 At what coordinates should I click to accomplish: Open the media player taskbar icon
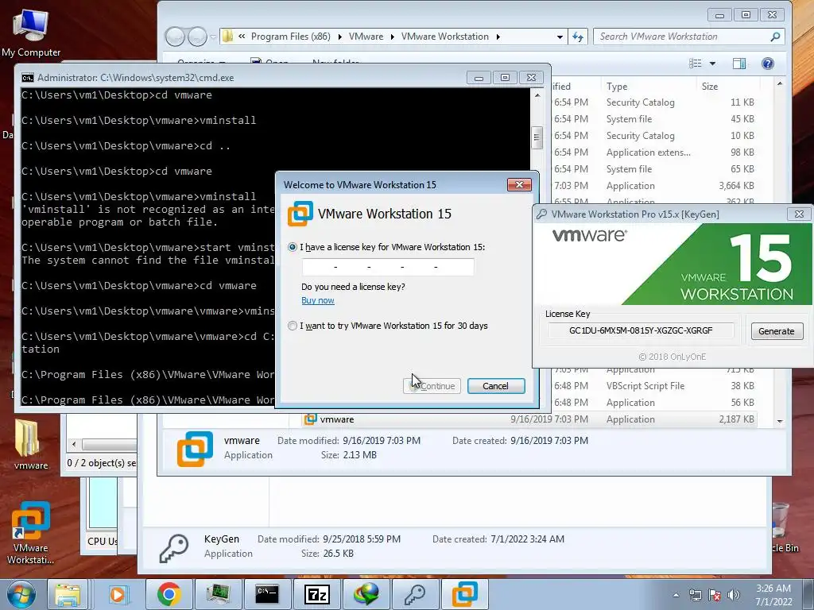[x=118, y=594]
